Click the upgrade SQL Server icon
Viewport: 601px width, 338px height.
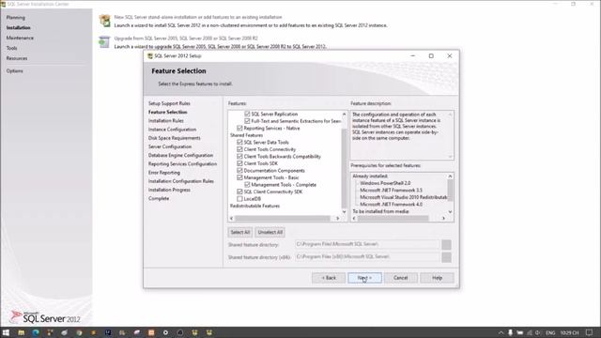coord(104,41)
